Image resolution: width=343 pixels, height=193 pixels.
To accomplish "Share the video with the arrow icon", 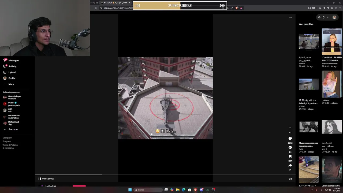I will coord(290,165).
